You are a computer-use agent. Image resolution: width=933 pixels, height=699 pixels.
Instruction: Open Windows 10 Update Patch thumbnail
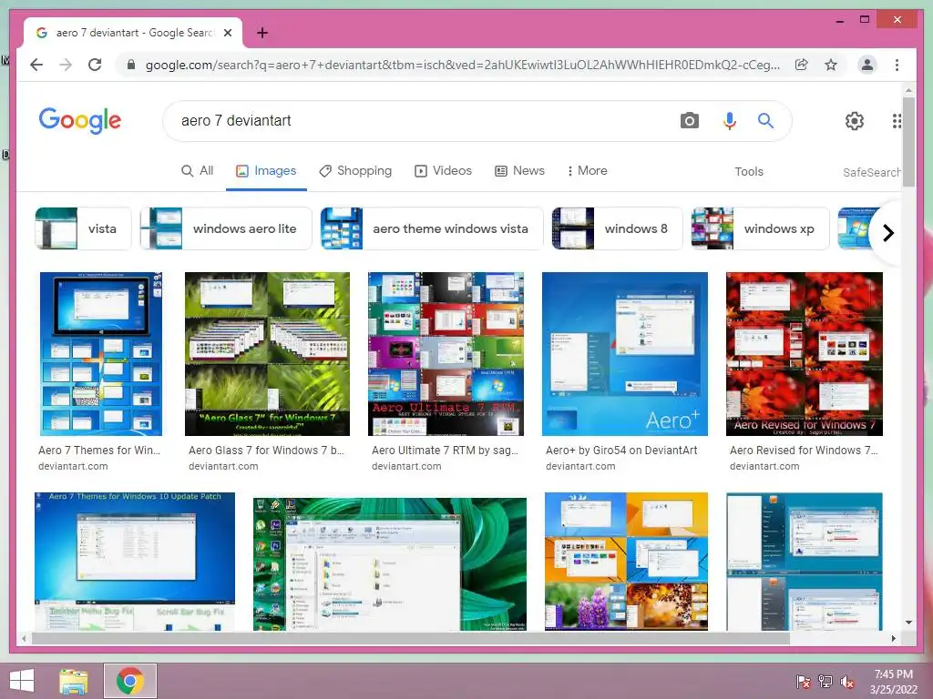135,561
